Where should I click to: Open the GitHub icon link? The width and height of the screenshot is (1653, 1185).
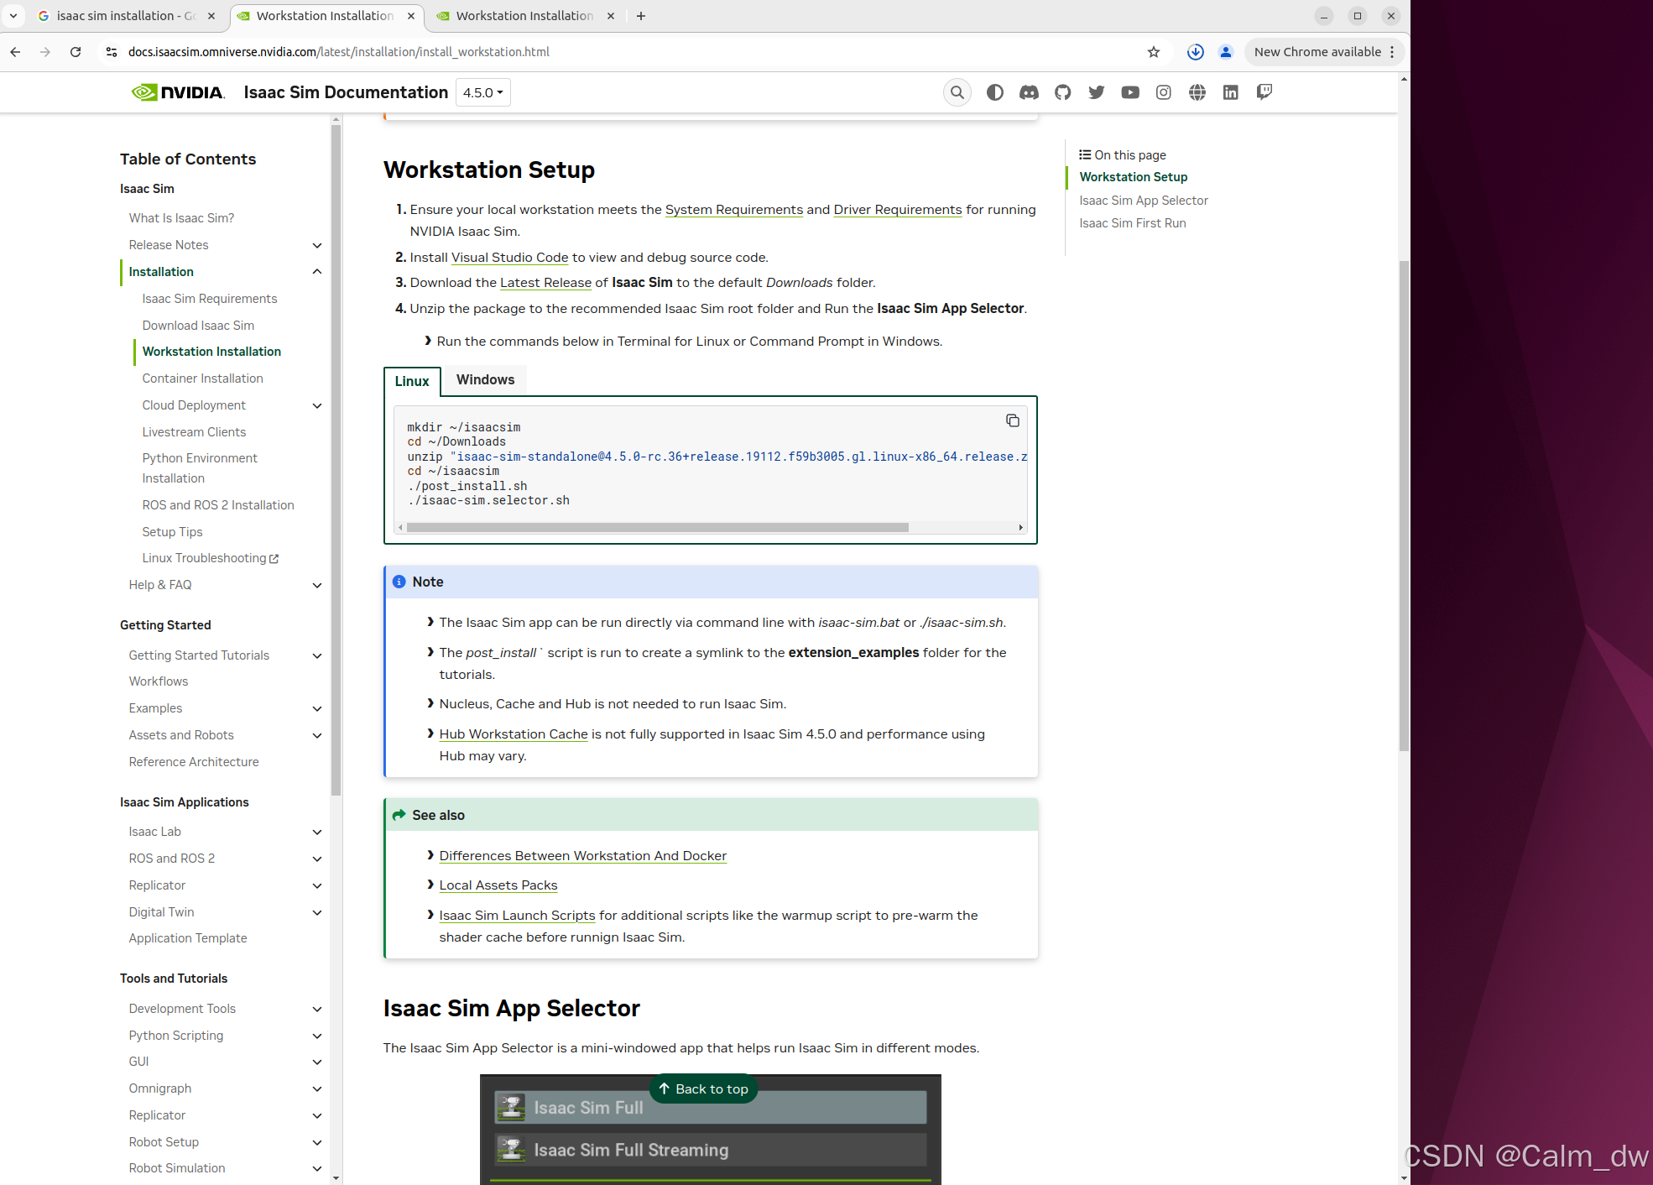(x=1063, y=92)
